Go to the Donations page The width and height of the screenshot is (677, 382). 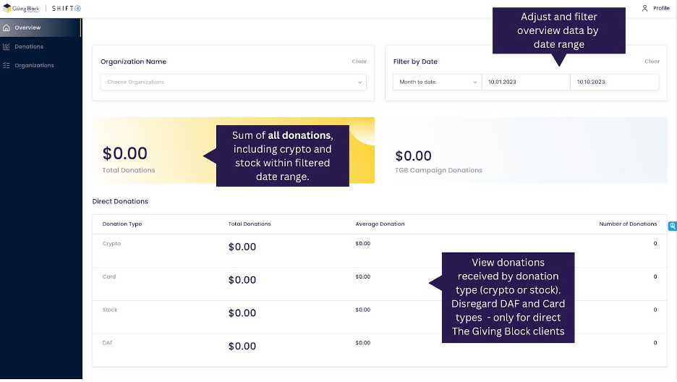(x=29, y=46)
